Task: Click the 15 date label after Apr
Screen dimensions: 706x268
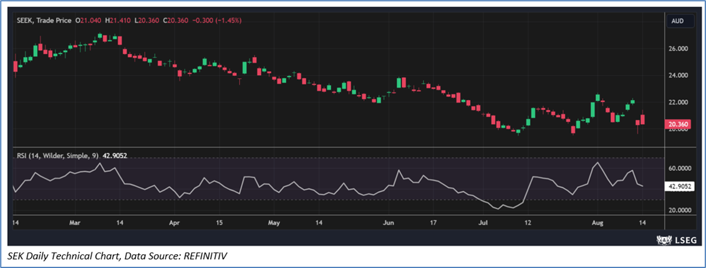Action: pos(219,222)
